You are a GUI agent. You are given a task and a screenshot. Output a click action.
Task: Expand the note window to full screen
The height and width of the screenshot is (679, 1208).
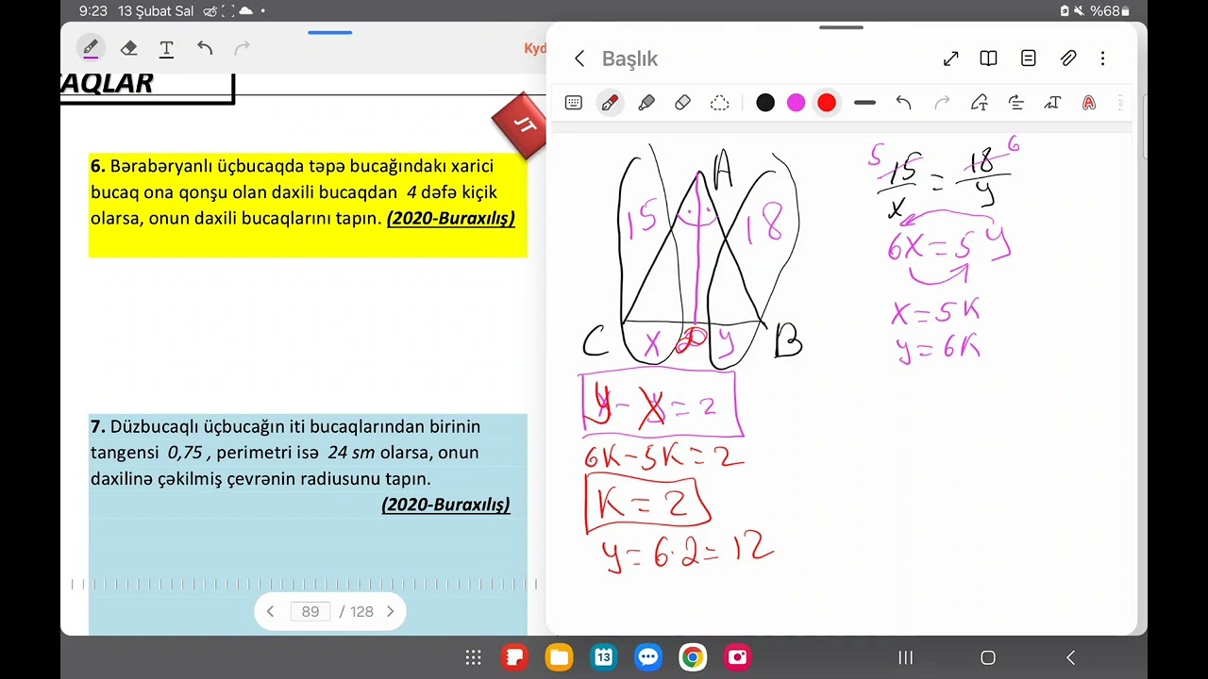point(950,58)
